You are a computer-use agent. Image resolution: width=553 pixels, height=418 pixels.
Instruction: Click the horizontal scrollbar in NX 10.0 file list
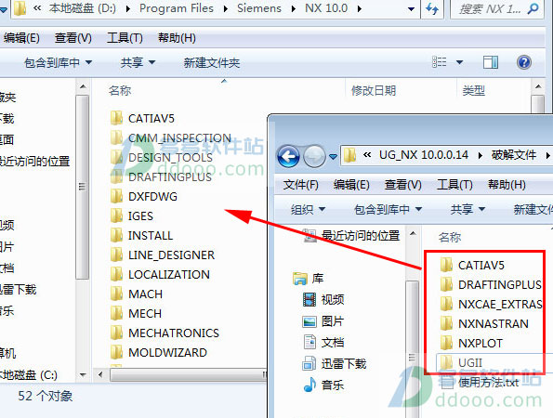pos(188,374)
